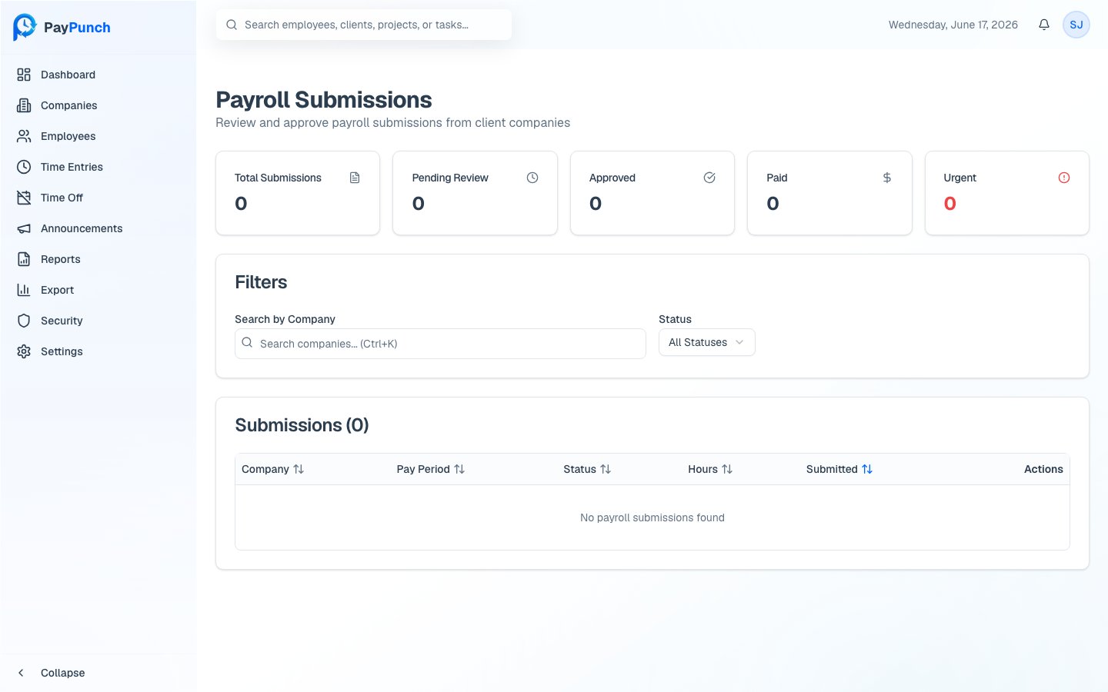Click the Total Submissions card
Viewport: 1108px width, 692px height.
click(298, 193)
